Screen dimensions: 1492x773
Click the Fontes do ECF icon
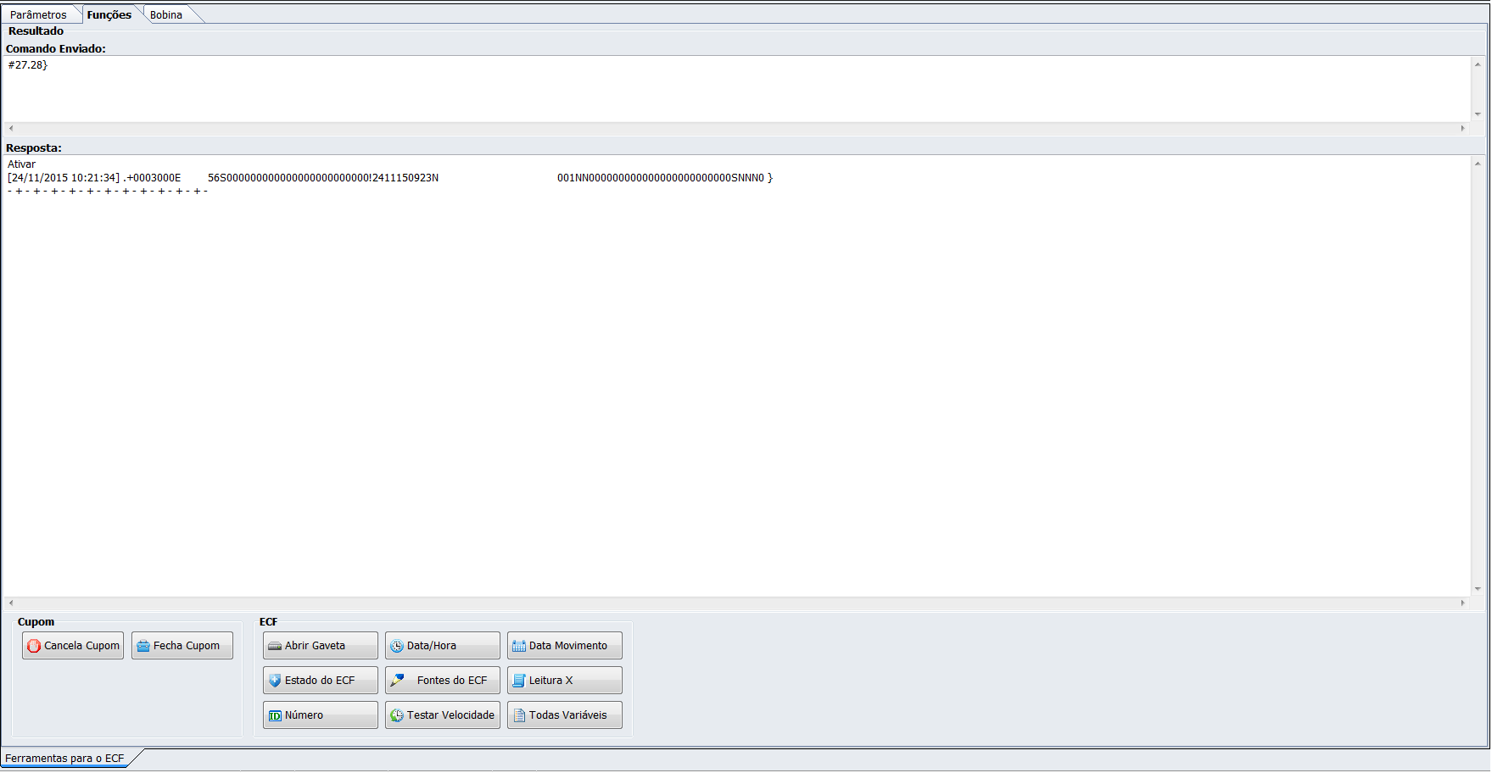[397, 681]
